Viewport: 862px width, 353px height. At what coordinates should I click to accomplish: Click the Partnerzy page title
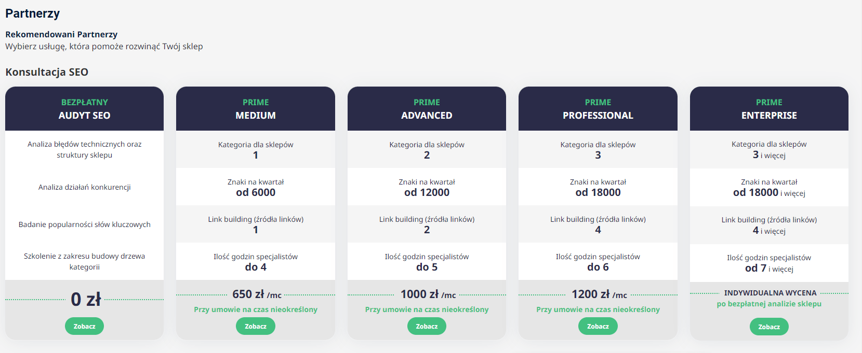[32, 13]
